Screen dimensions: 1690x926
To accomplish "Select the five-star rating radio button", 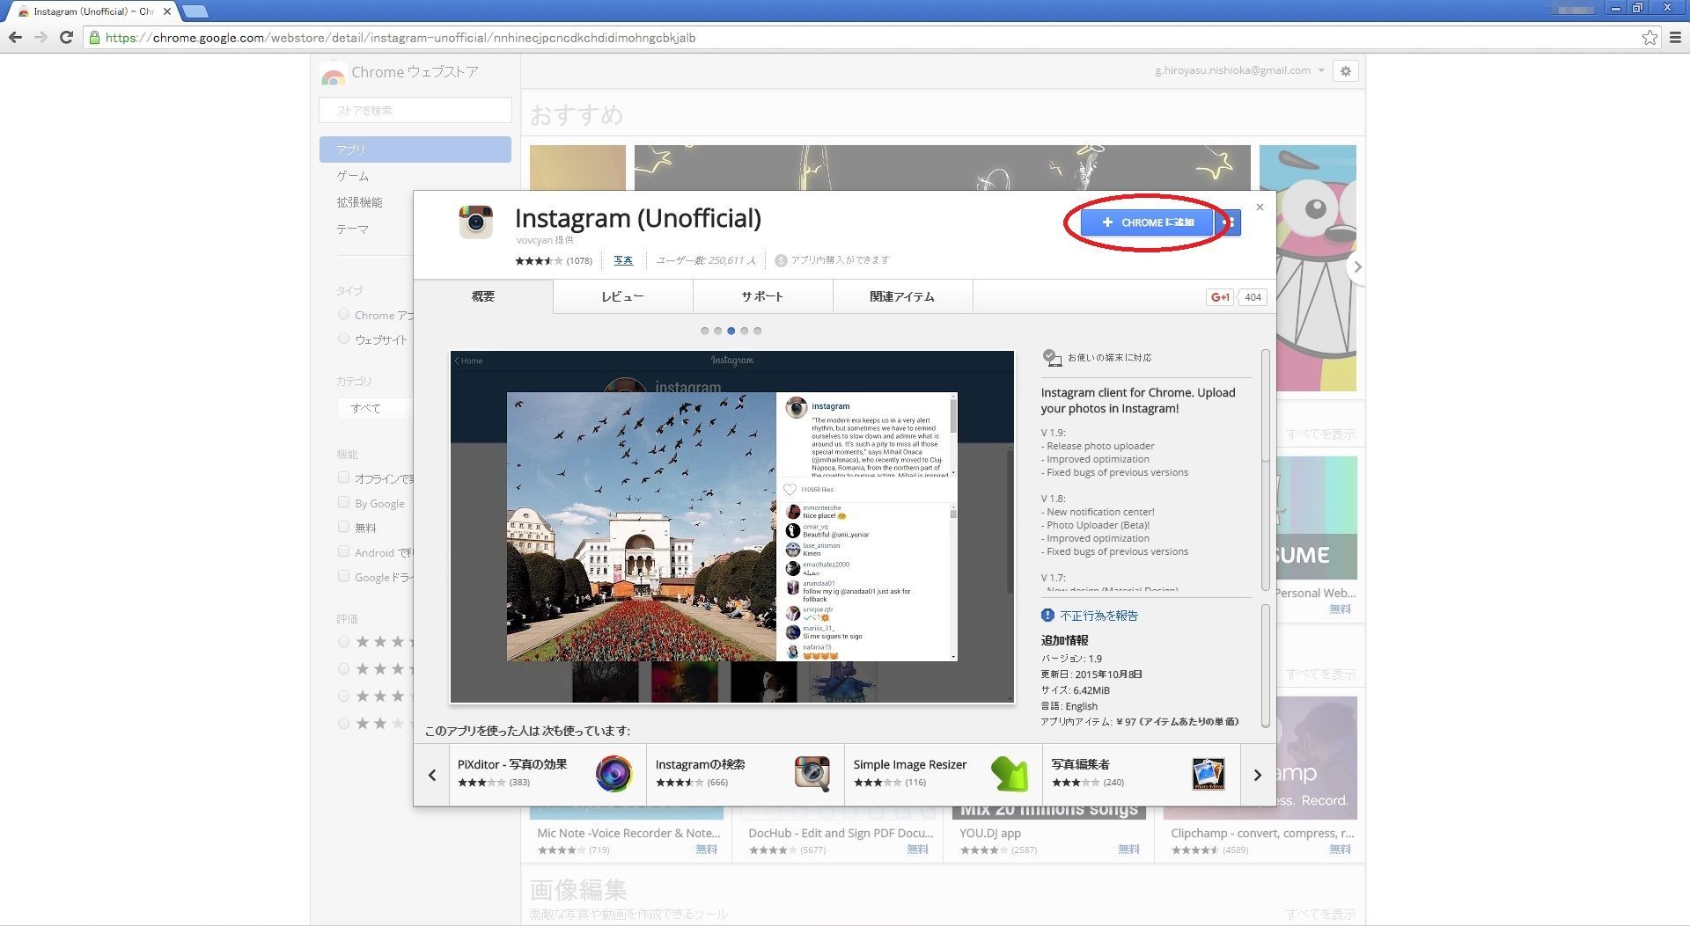I will coord(343,642).
